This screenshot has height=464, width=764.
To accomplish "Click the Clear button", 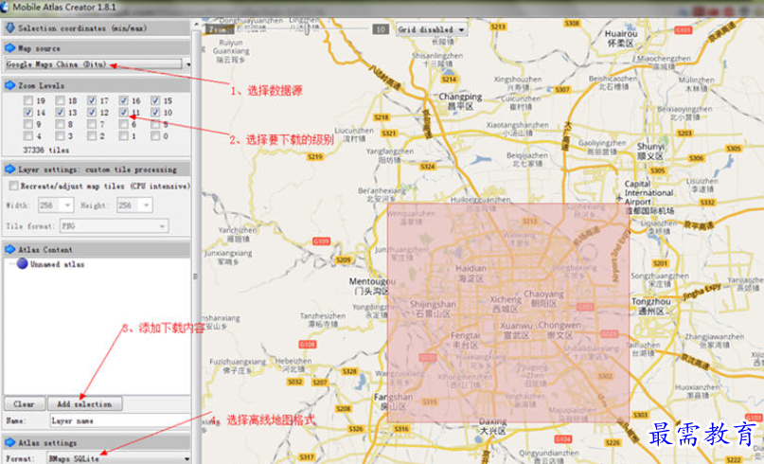I will pos(25,403).
